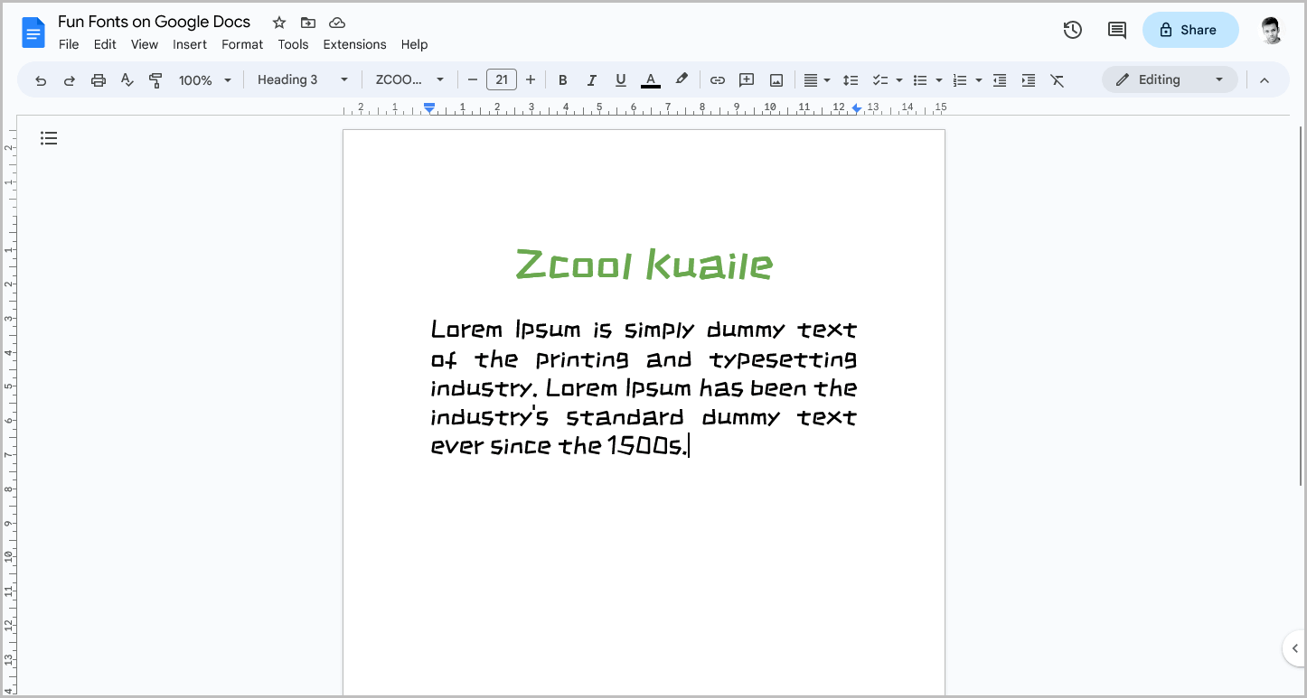
Task: Insert a link with the link icon
Action: pyautogui.click(x=717, y=79)
